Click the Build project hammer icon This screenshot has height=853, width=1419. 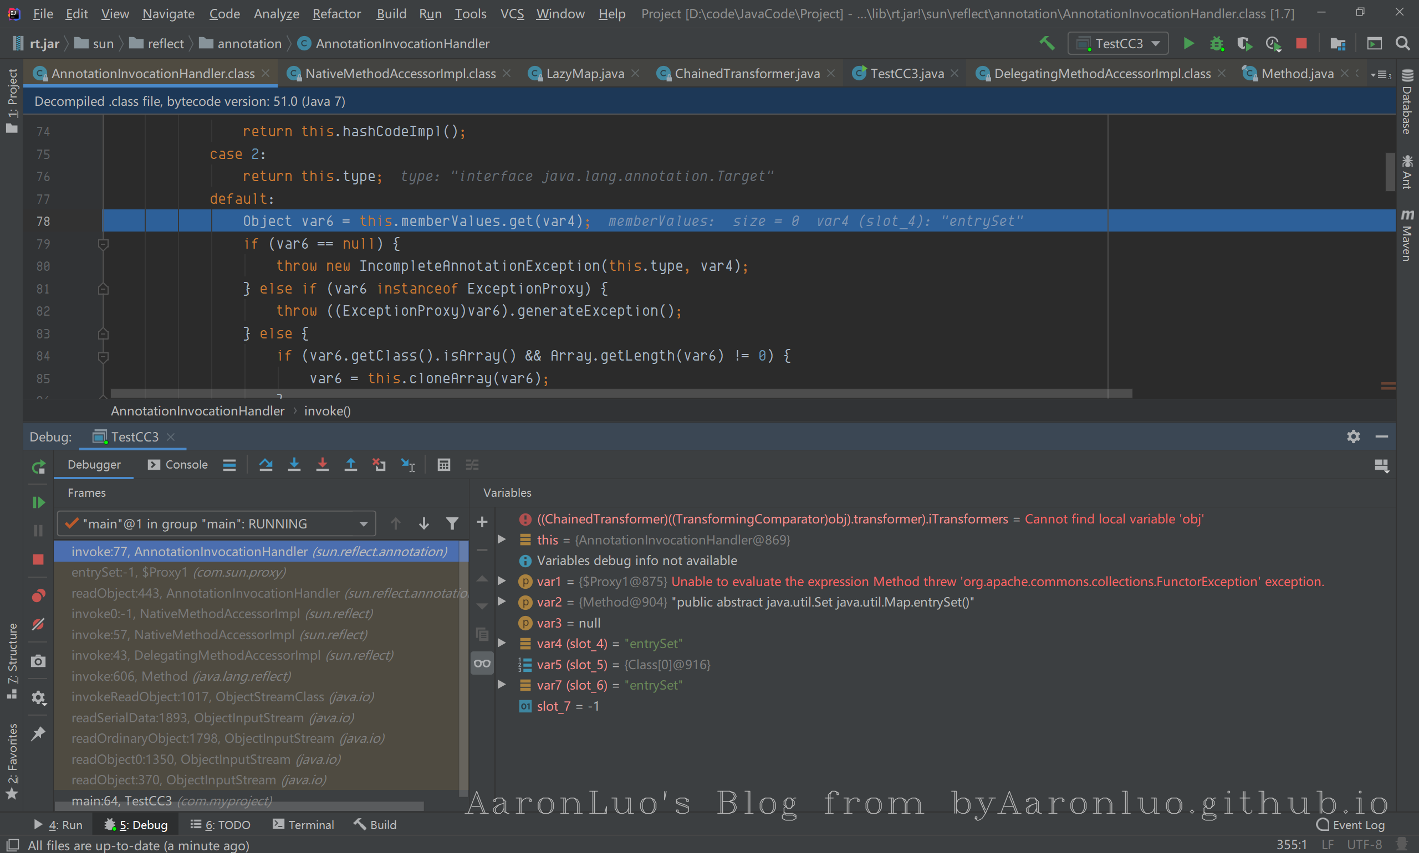1047,44
